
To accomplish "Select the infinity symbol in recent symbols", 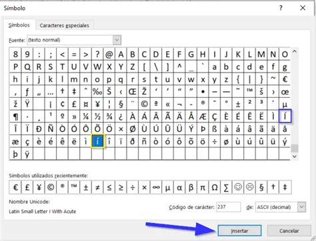I will coord(156,188).
